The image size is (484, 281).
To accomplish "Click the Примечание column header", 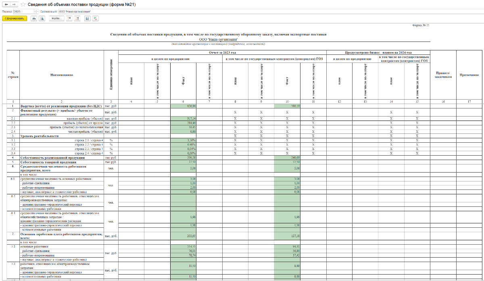I will pos(469,75).
